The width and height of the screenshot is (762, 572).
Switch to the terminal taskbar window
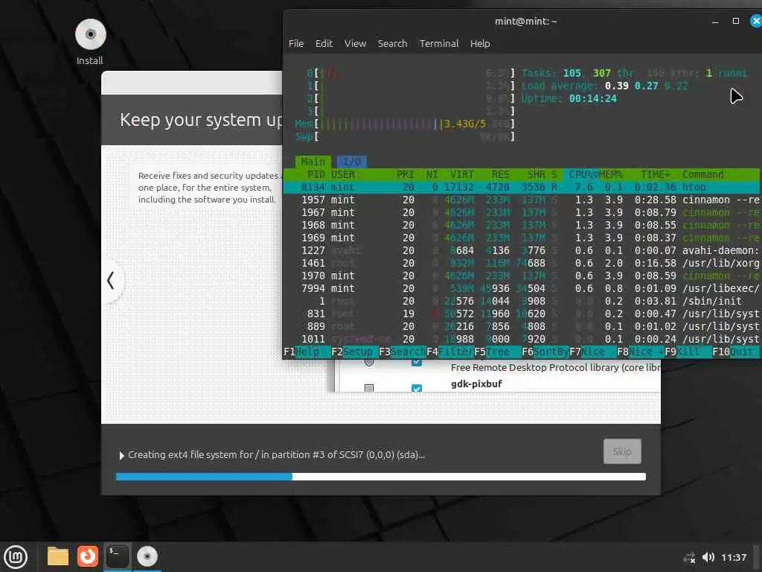[x=117, y=556]
